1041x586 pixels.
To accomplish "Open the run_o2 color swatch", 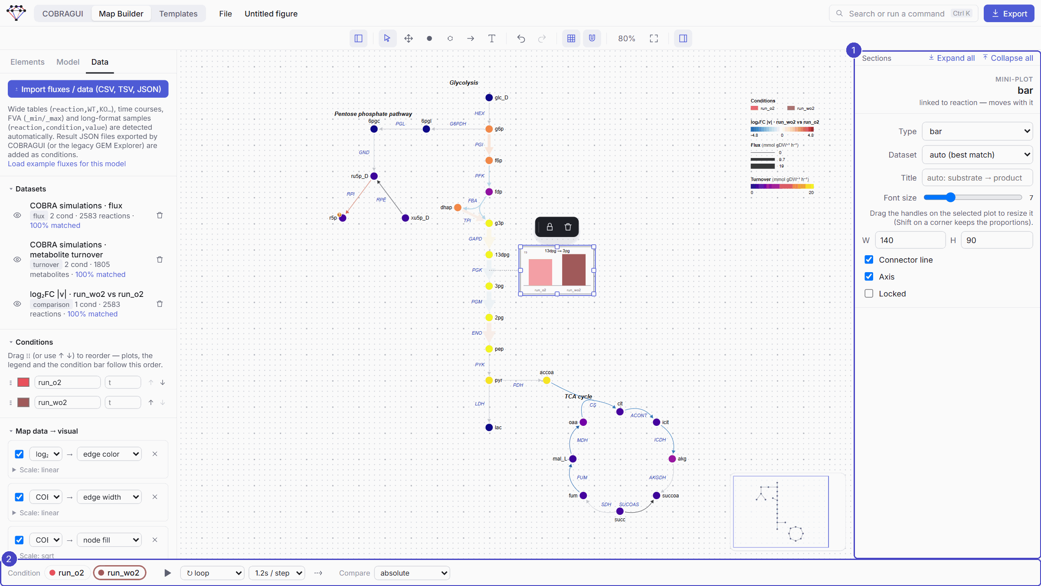I will click(x=23, y=382).
